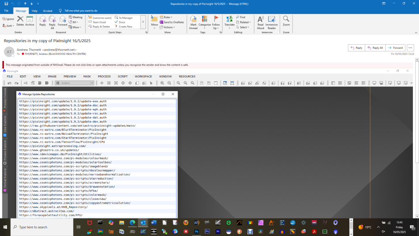Open the Categorize color dropdown
Image resolution: width=419 pixels, height=236 pixels.
205,22
